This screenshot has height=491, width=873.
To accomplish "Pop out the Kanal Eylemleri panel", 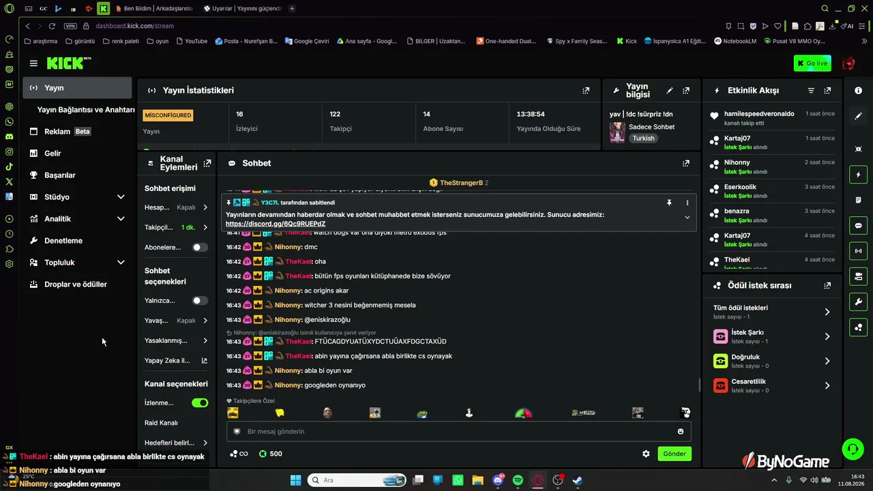I will point(207,163).
